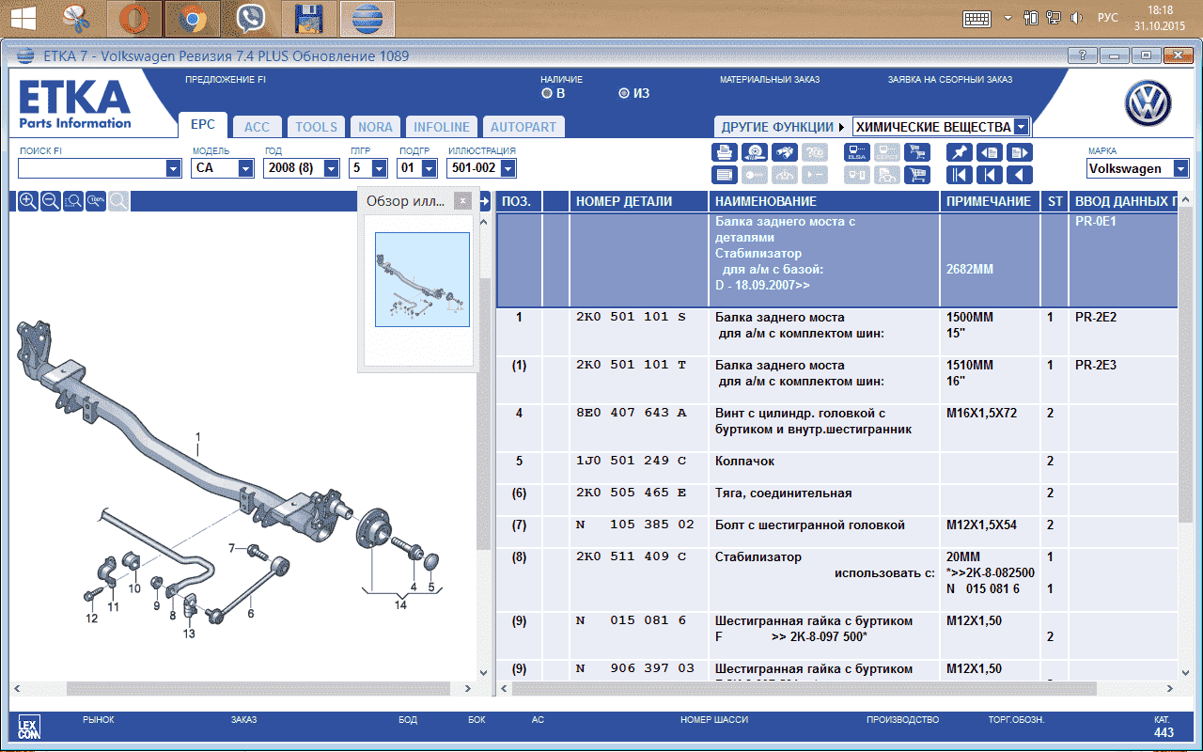Click ПРЕДЛОЖЕНИЕ FI label
1203x752 pixels.
(226, 80)
